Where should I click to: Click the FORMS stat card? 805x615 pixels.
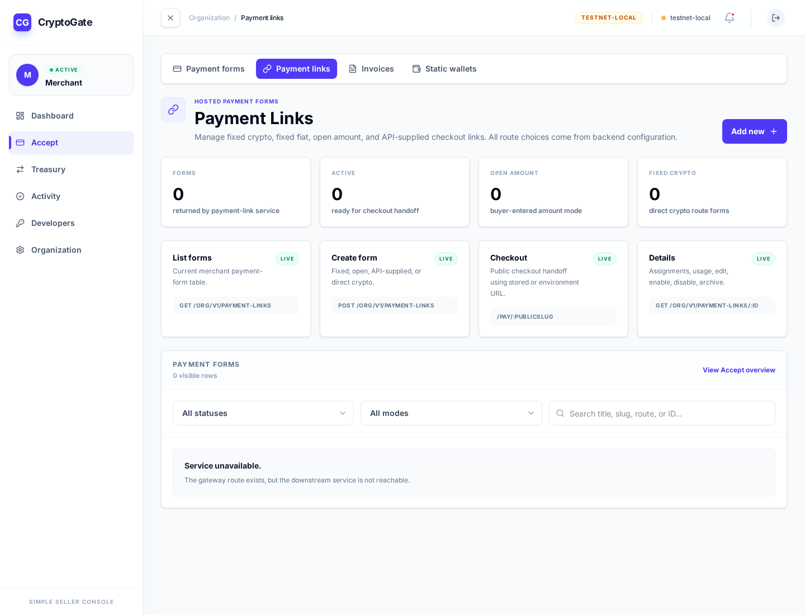point(236,192)
